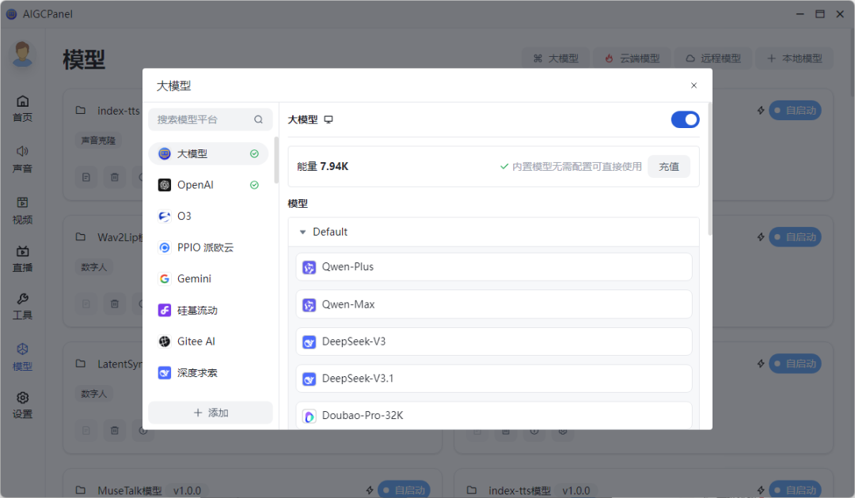Click the 充值 recharge button
Screen dimensions: 855x498
(669, 166)
